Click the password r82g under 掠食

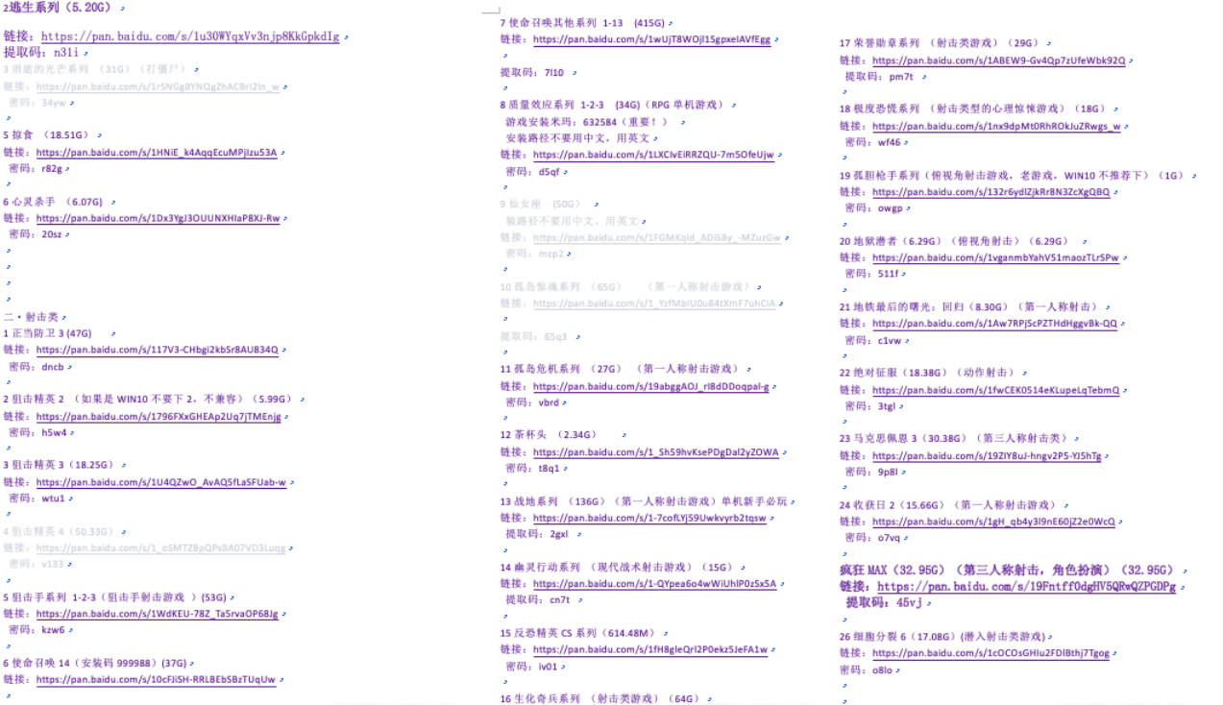coord(51,168)
